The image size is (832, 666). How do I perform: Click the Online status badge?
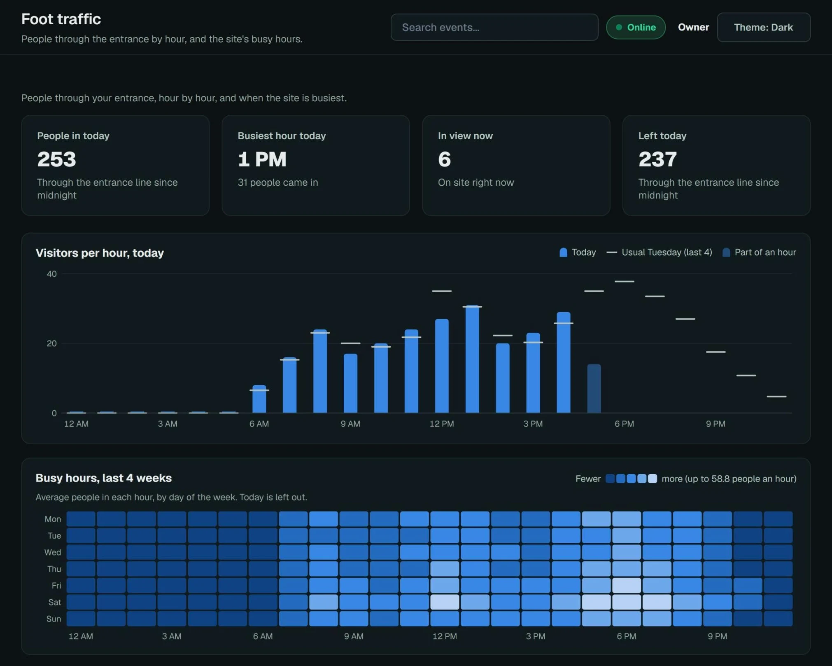pyautogui.click(x=636, y=27)
